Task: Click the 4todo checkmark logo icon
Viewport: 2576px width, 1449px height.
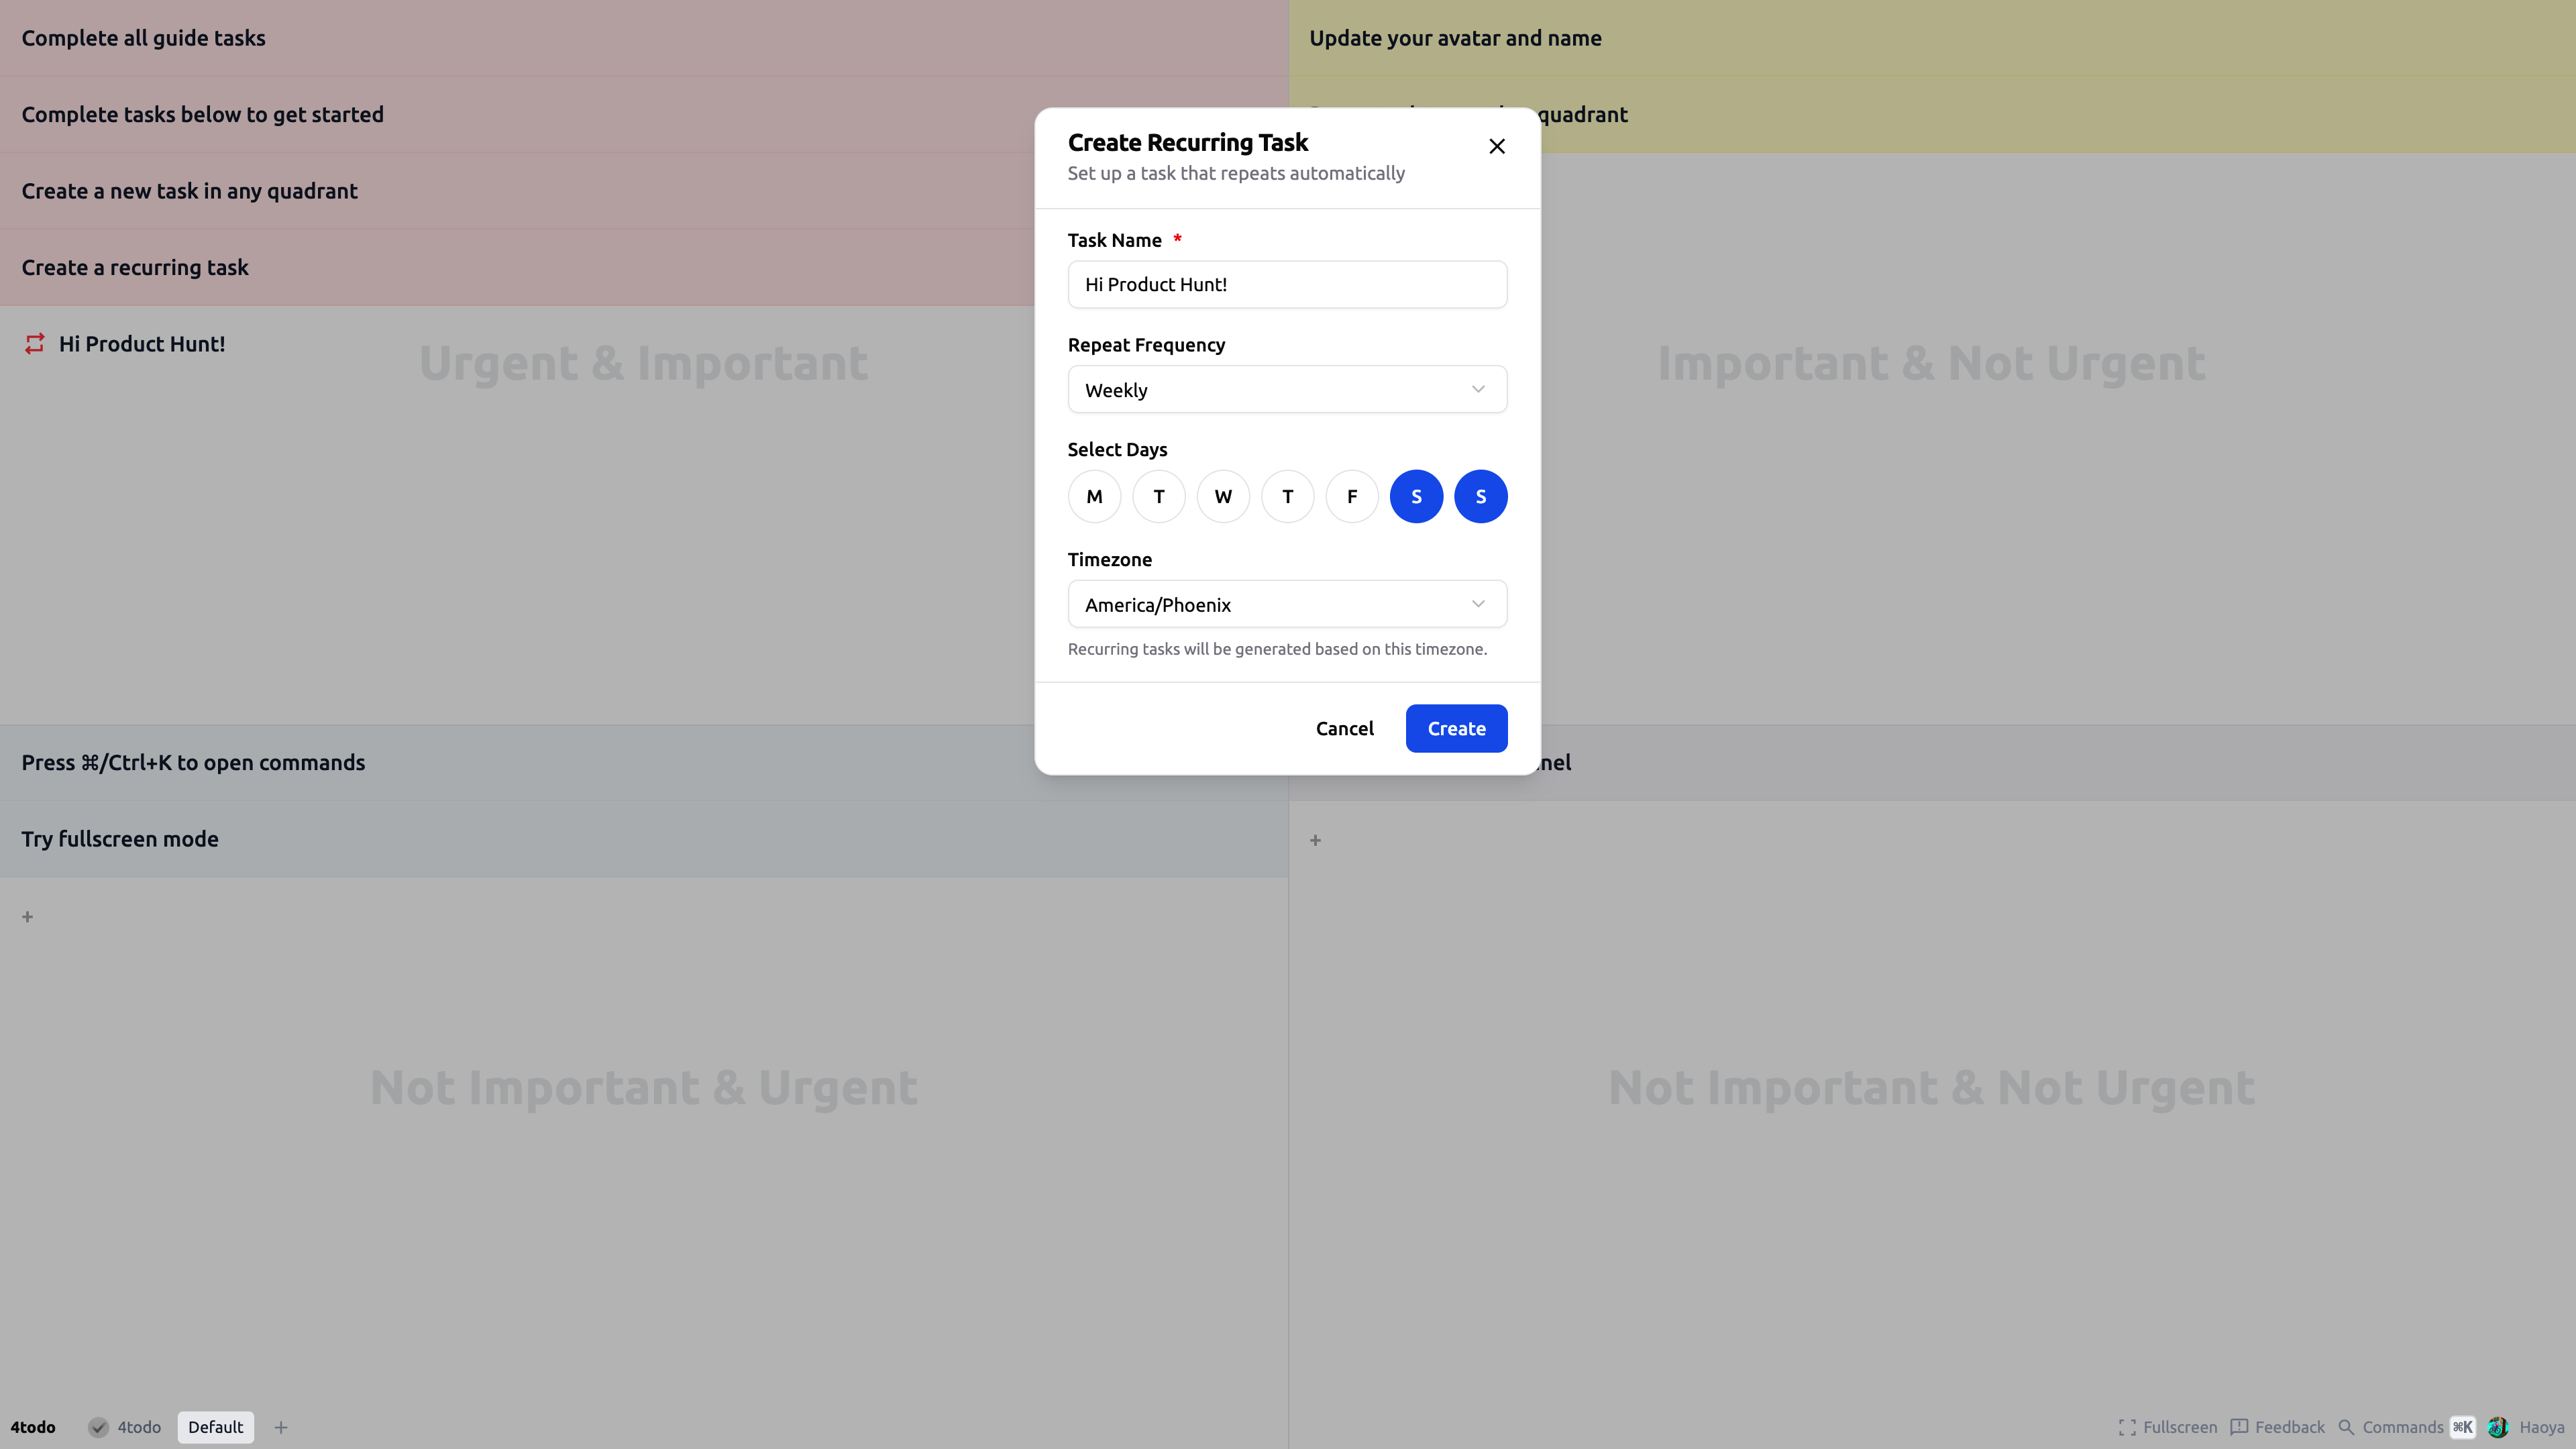Action: (98, 1427)
